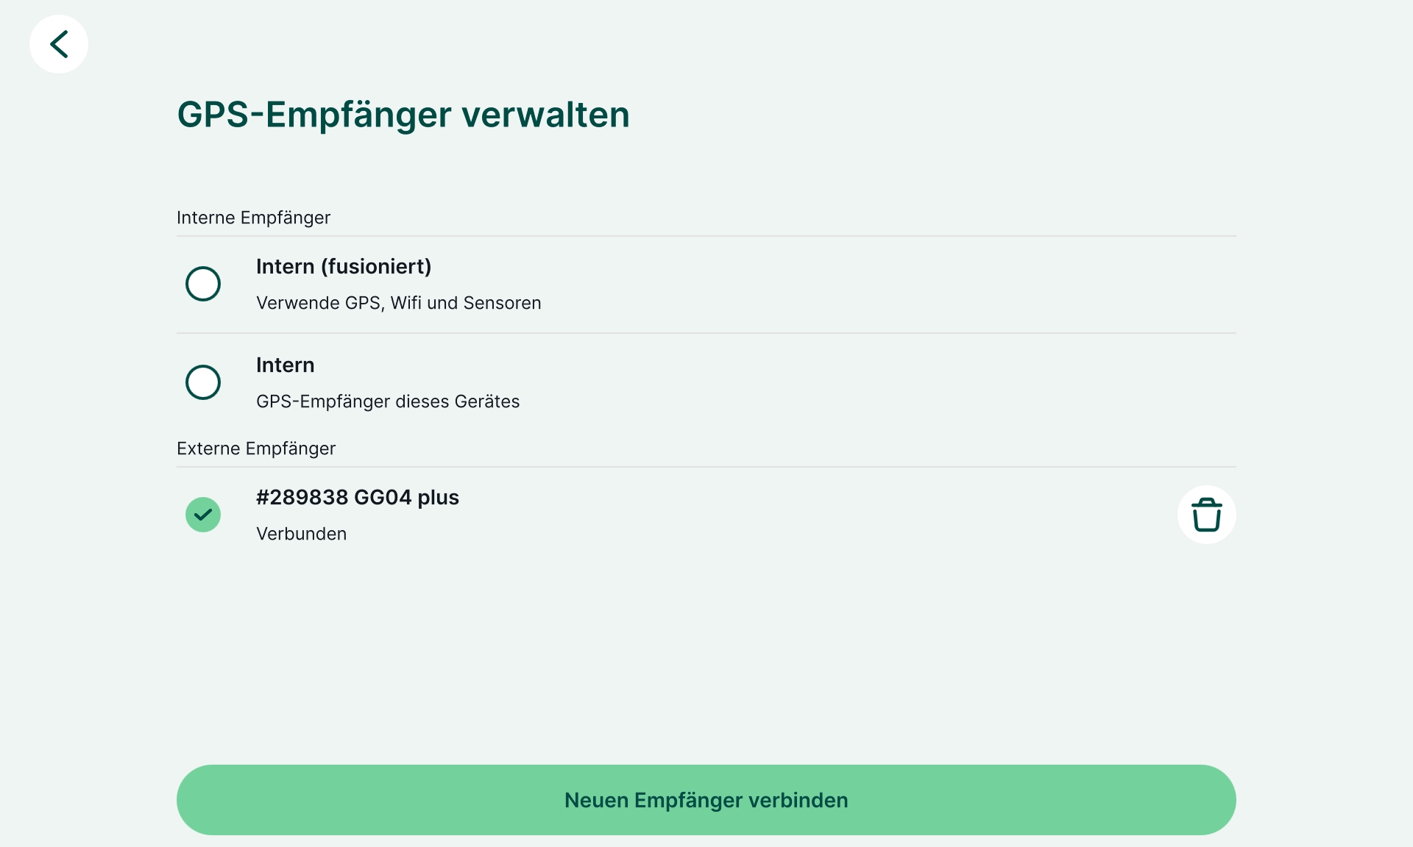Click 'Verwende GPS, Wifi und Sensoren' description
The height and width of the screenshot is (847, 1413).
(398, 303)
